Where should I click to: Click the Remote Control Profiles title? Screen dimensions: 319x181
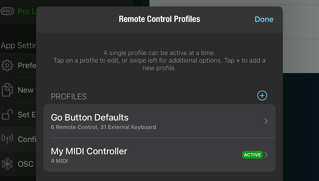[159, 19]
